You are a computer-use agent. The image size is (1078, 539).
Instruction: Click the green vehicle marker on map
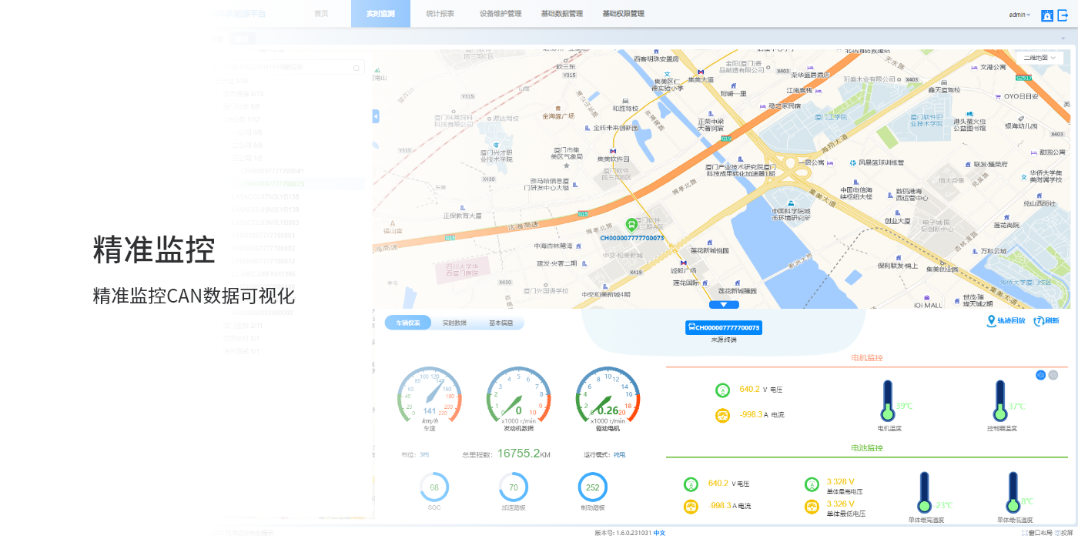pos(631,225)
